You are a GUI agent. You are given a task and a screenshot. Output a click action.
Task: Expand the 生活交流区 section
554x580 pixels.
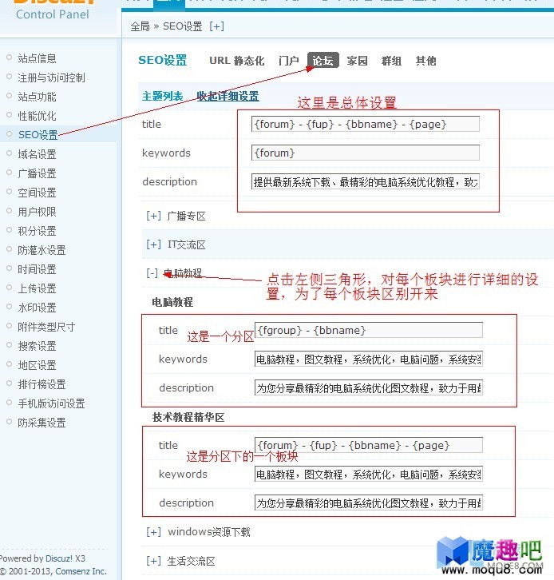(153, 561)
